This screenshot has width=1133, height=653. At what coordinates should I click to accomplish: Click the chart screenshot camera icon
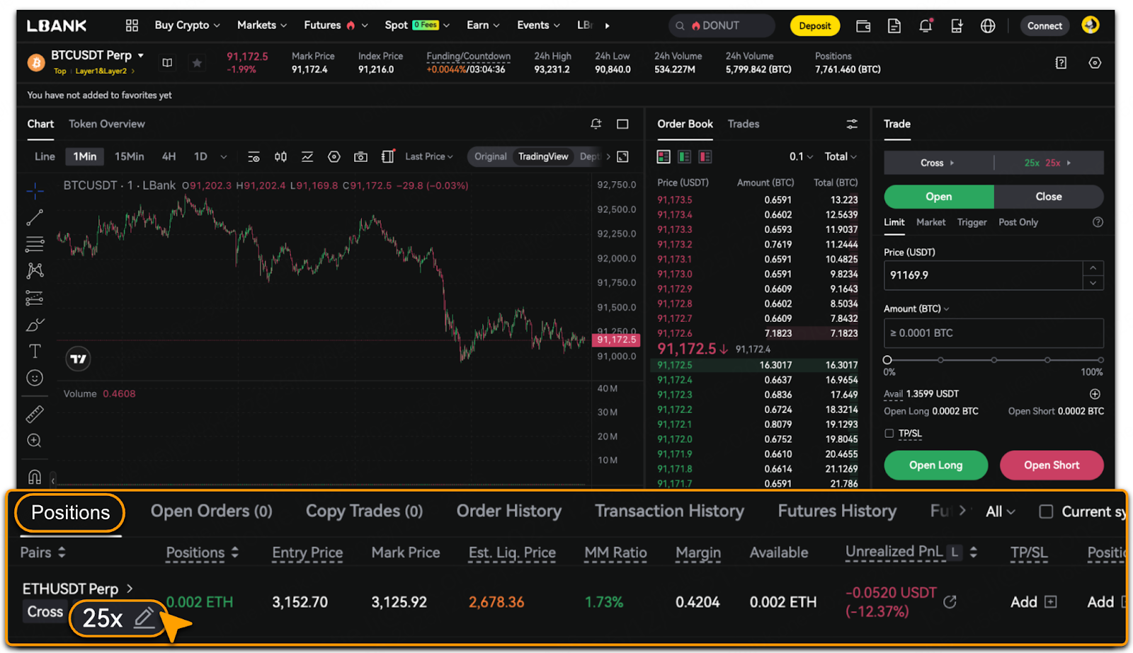[360, 156]
